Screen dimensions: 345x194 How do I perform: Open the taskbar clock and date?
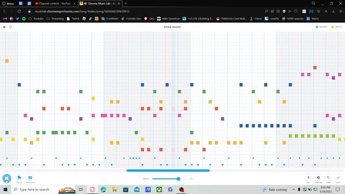pos(326,189)
